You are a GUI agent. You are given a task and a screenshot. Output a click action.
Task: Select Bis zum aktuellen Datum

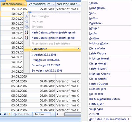[x=105, y=99]
